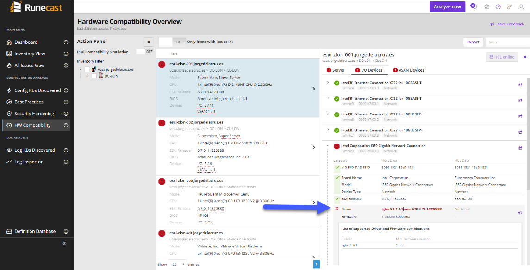Go to page 1 in pagination
This screenshot has height=270, width=530.
316,264
